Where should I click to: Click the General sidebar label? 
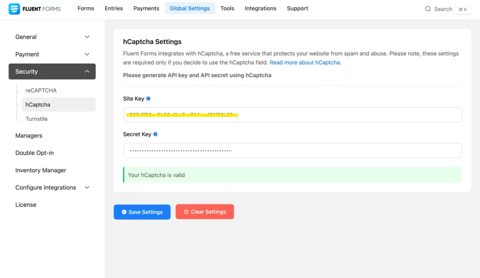[x=26, y=37]
